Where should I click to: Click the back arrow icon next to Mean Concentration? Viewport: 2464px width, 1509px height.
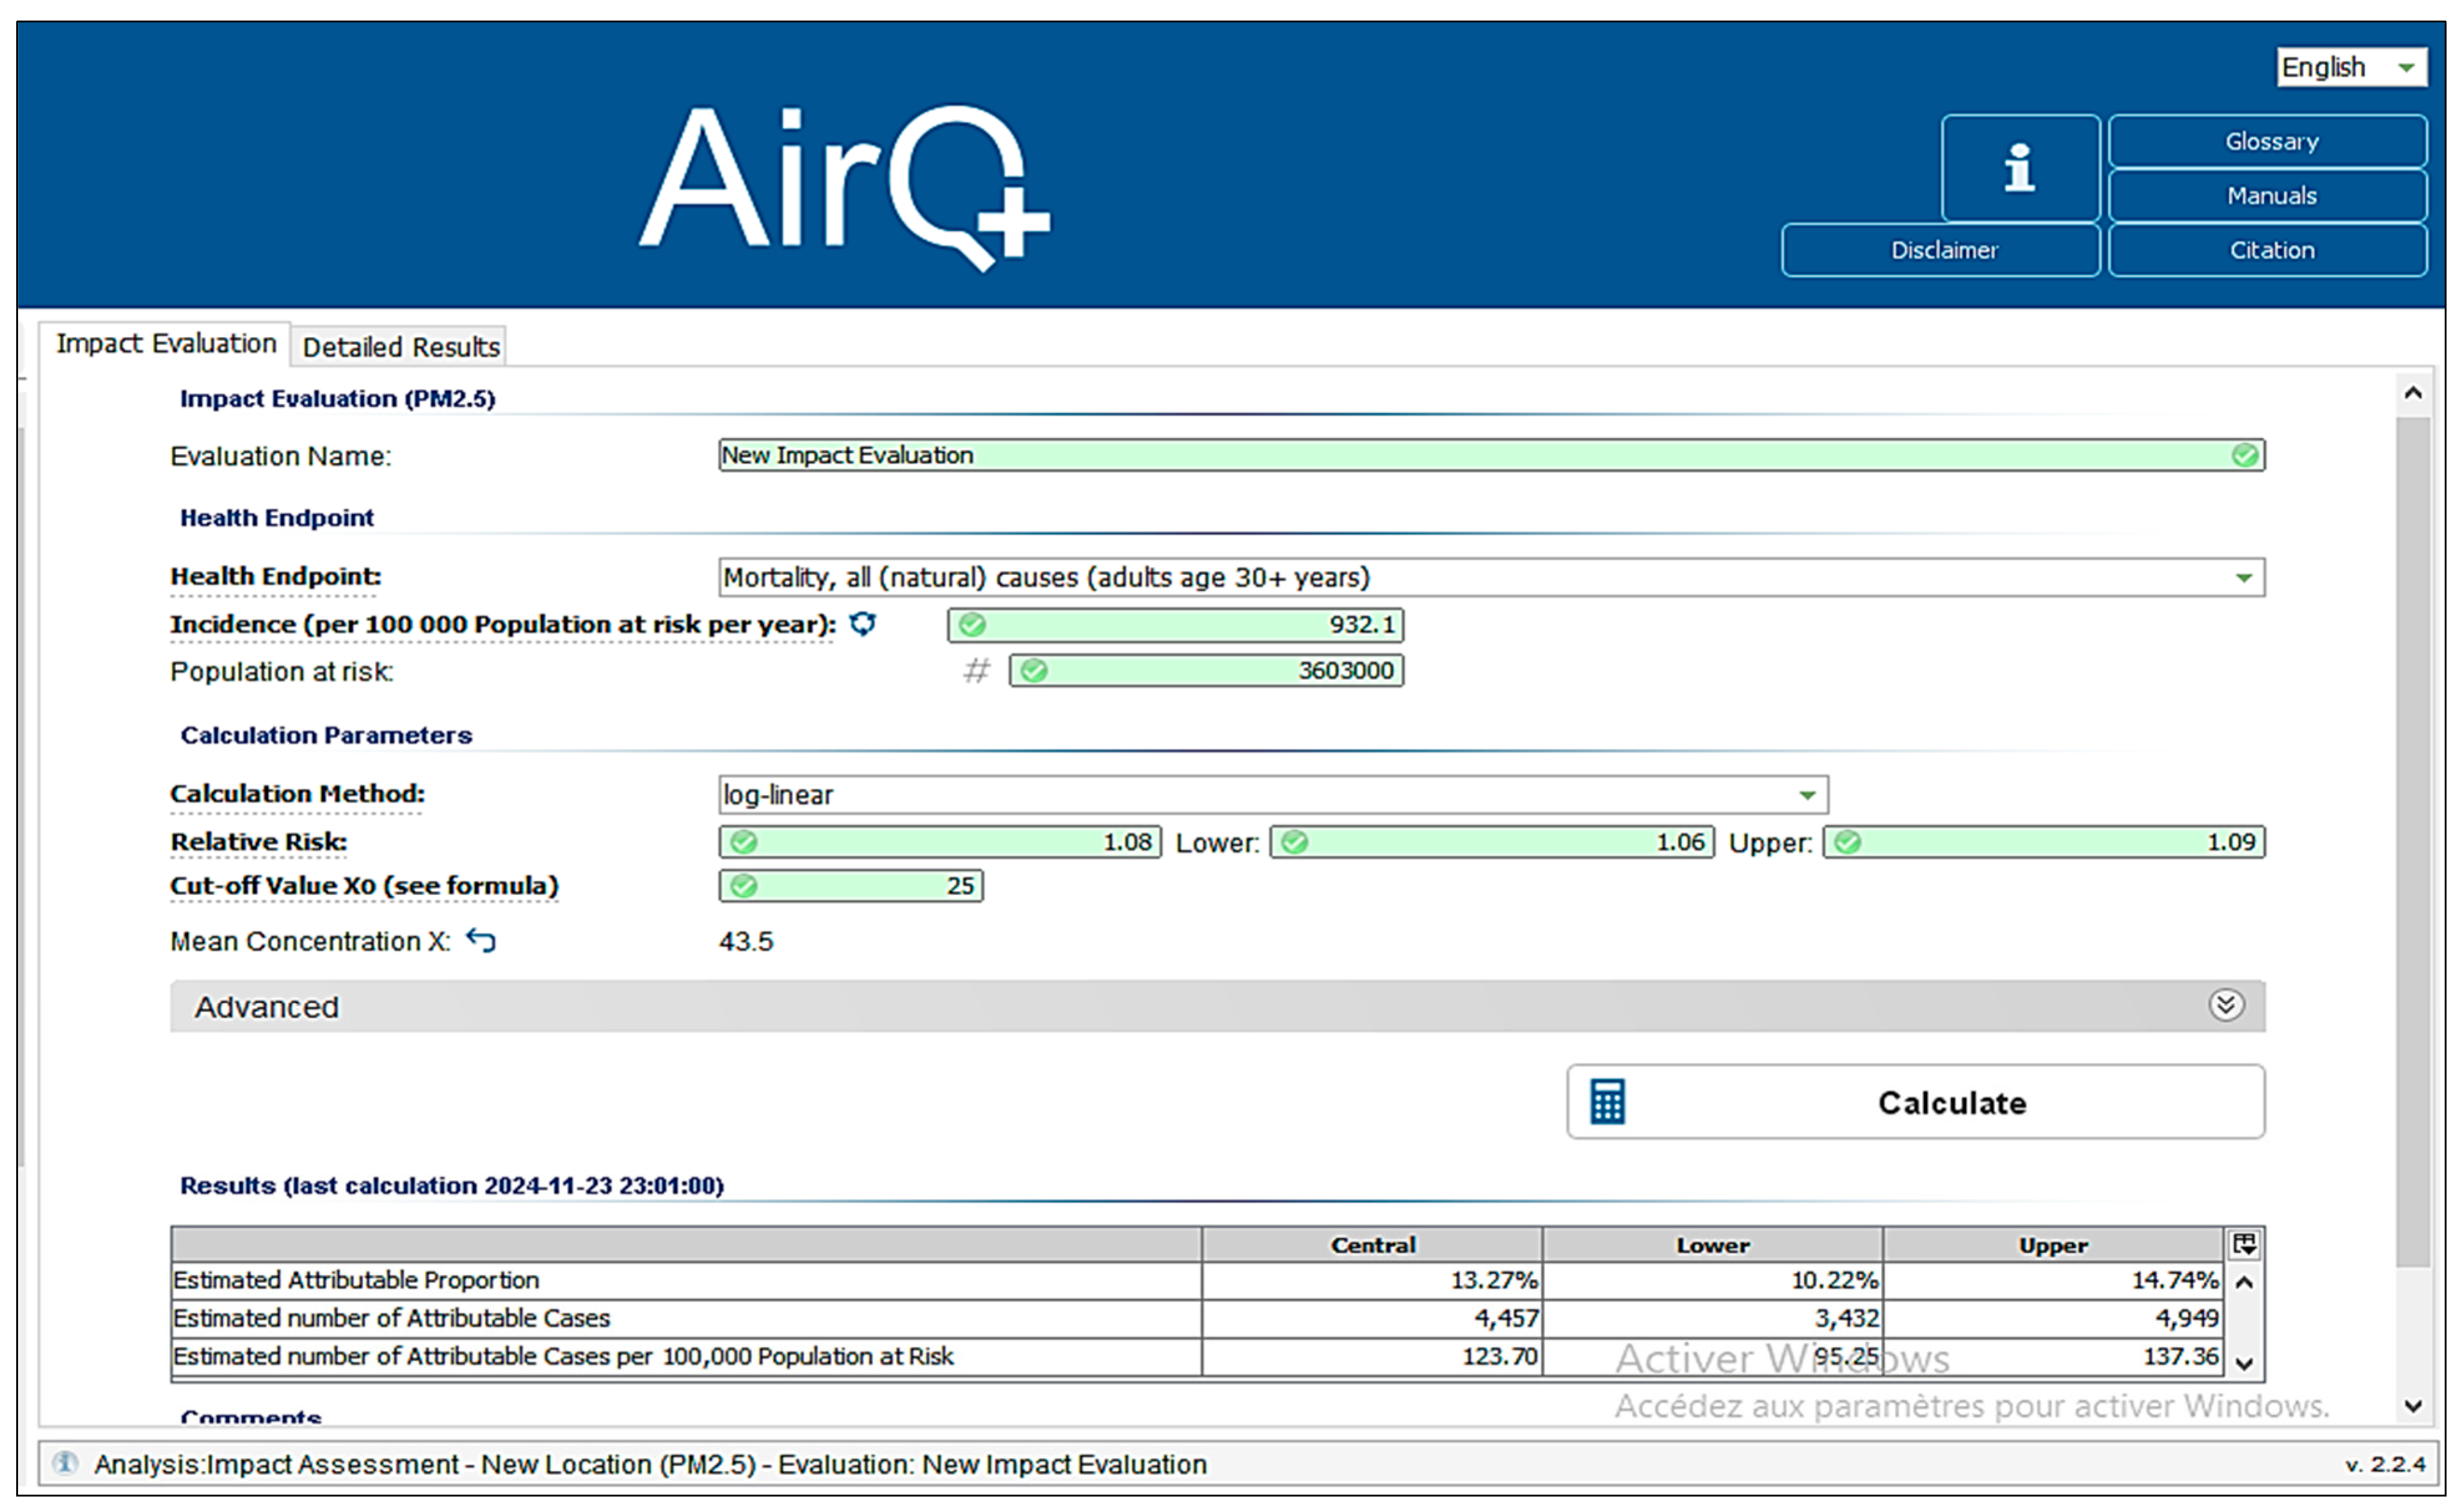(x=481, y=940)
